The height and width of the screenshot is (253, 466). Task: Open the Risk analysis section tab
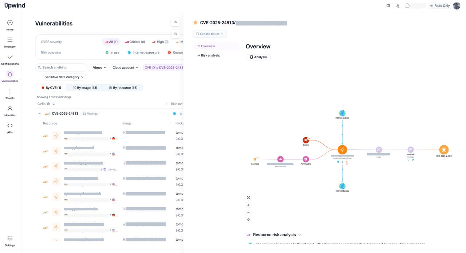[210, 56]
